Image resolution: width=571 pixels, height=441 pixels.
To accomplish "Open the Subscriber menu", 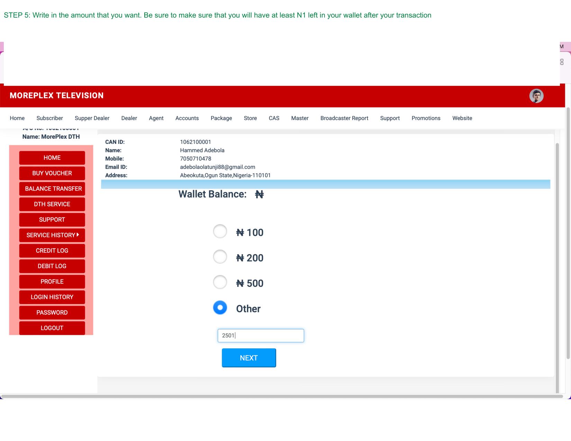I will pos(49,118).
